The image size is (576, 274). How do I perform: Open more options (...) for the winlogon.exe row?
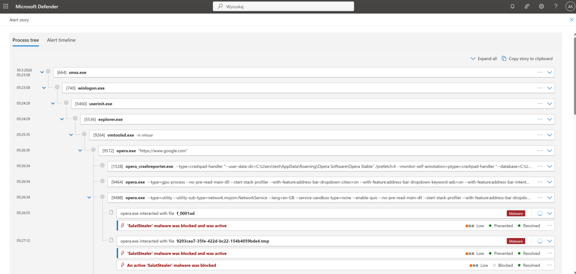pos(540,88)
